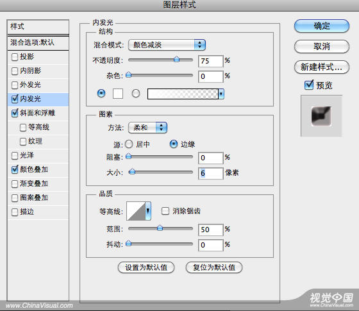Viewport: 359px width, 311px height.
Task: Click the 抖动 value field
Action: [x=211, y=245]
